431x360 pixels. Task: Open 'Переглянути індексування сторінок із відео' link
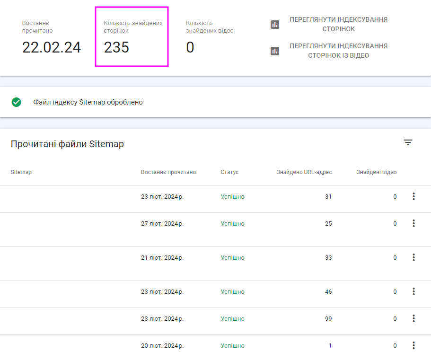pyautogui.click(x=338, y=51)
